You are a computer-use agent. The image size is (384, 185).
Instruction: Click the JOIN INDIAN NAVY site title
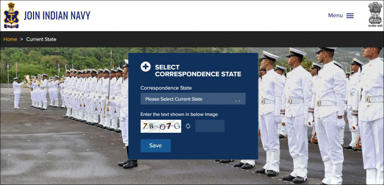pyautogui.click(x=57, y=15)
